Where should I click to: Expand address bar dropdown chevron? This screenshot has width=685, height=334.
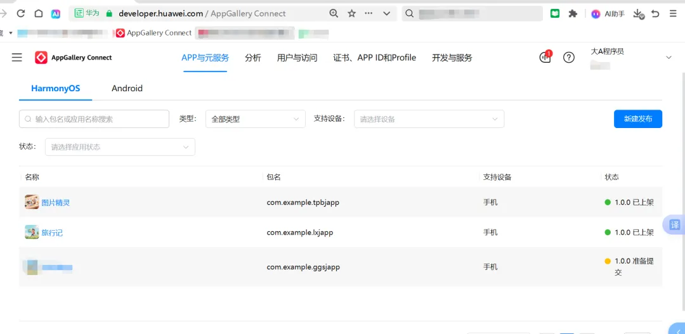(x=387, y=13)
